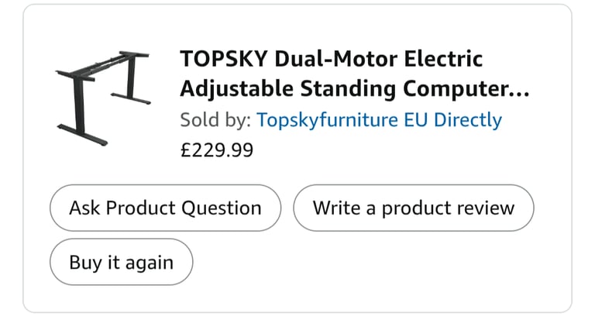The height and width of the screenshot is (327, 595).
Task: Click the word TOPSKY in the title
Action: 224,59
